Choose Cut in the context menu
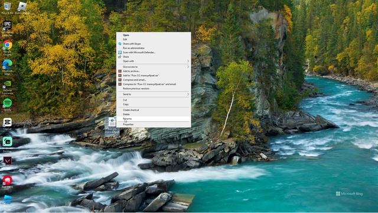378x213 pixels. coord(154,100)
